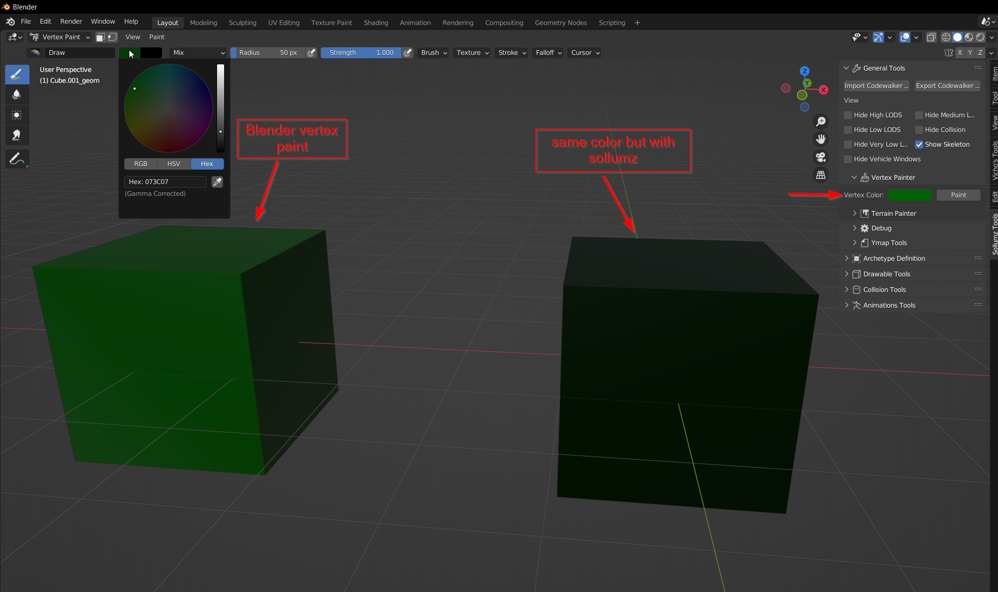The height and width of the screenshot is (592, 998).
Task: Select the Average brush tool
Action: click(x=17, y=115)
